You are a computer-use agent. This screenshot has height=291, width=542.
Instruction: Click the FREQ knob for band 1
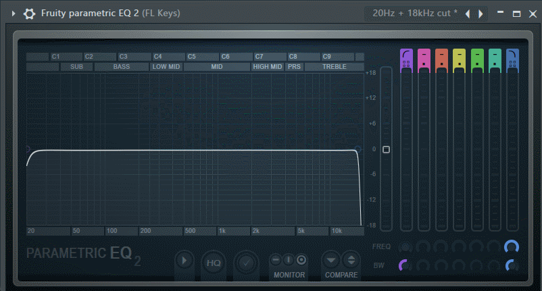pos(405,247)
